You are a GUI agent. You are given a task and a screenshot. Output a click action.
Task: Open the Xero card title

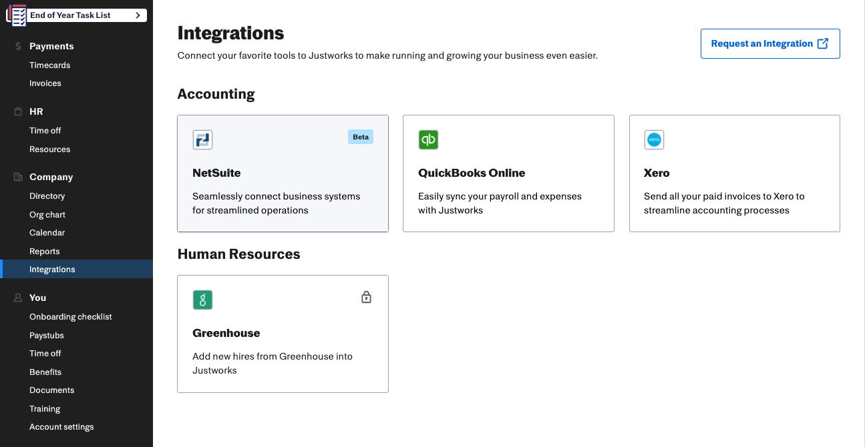657,173
